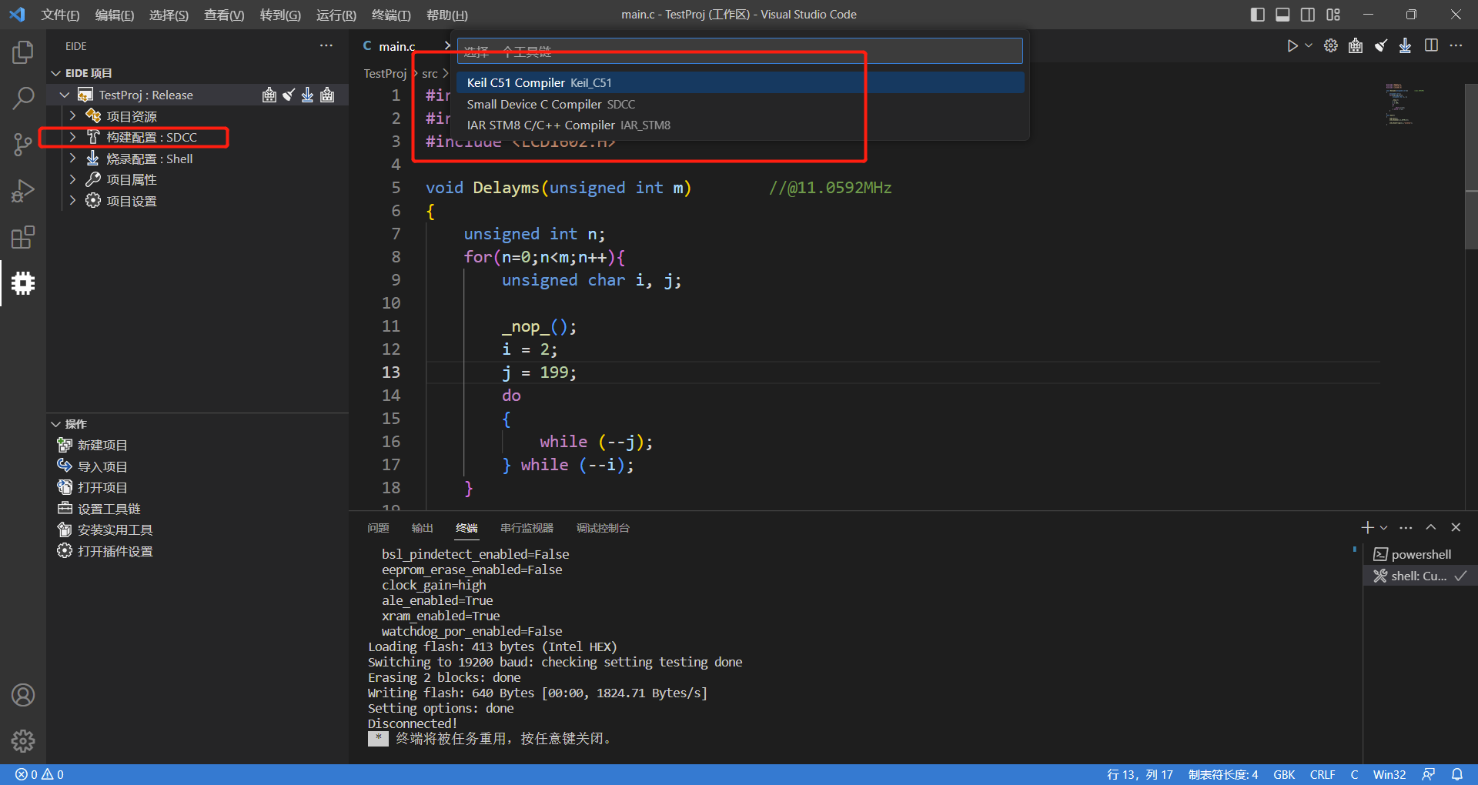Open run button dropdown arrow

[1309, 46]
